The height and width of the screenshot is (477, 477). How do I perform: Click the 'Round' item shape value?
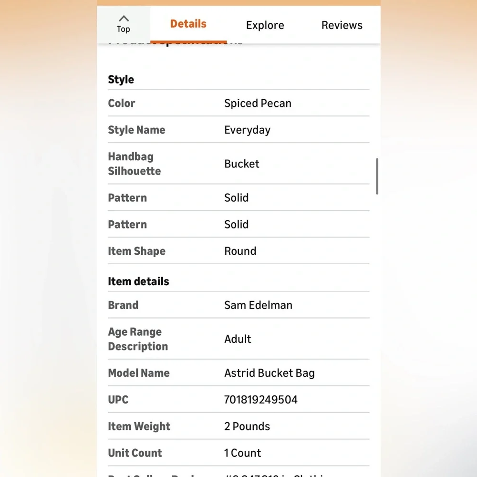[x=240, y=251]
